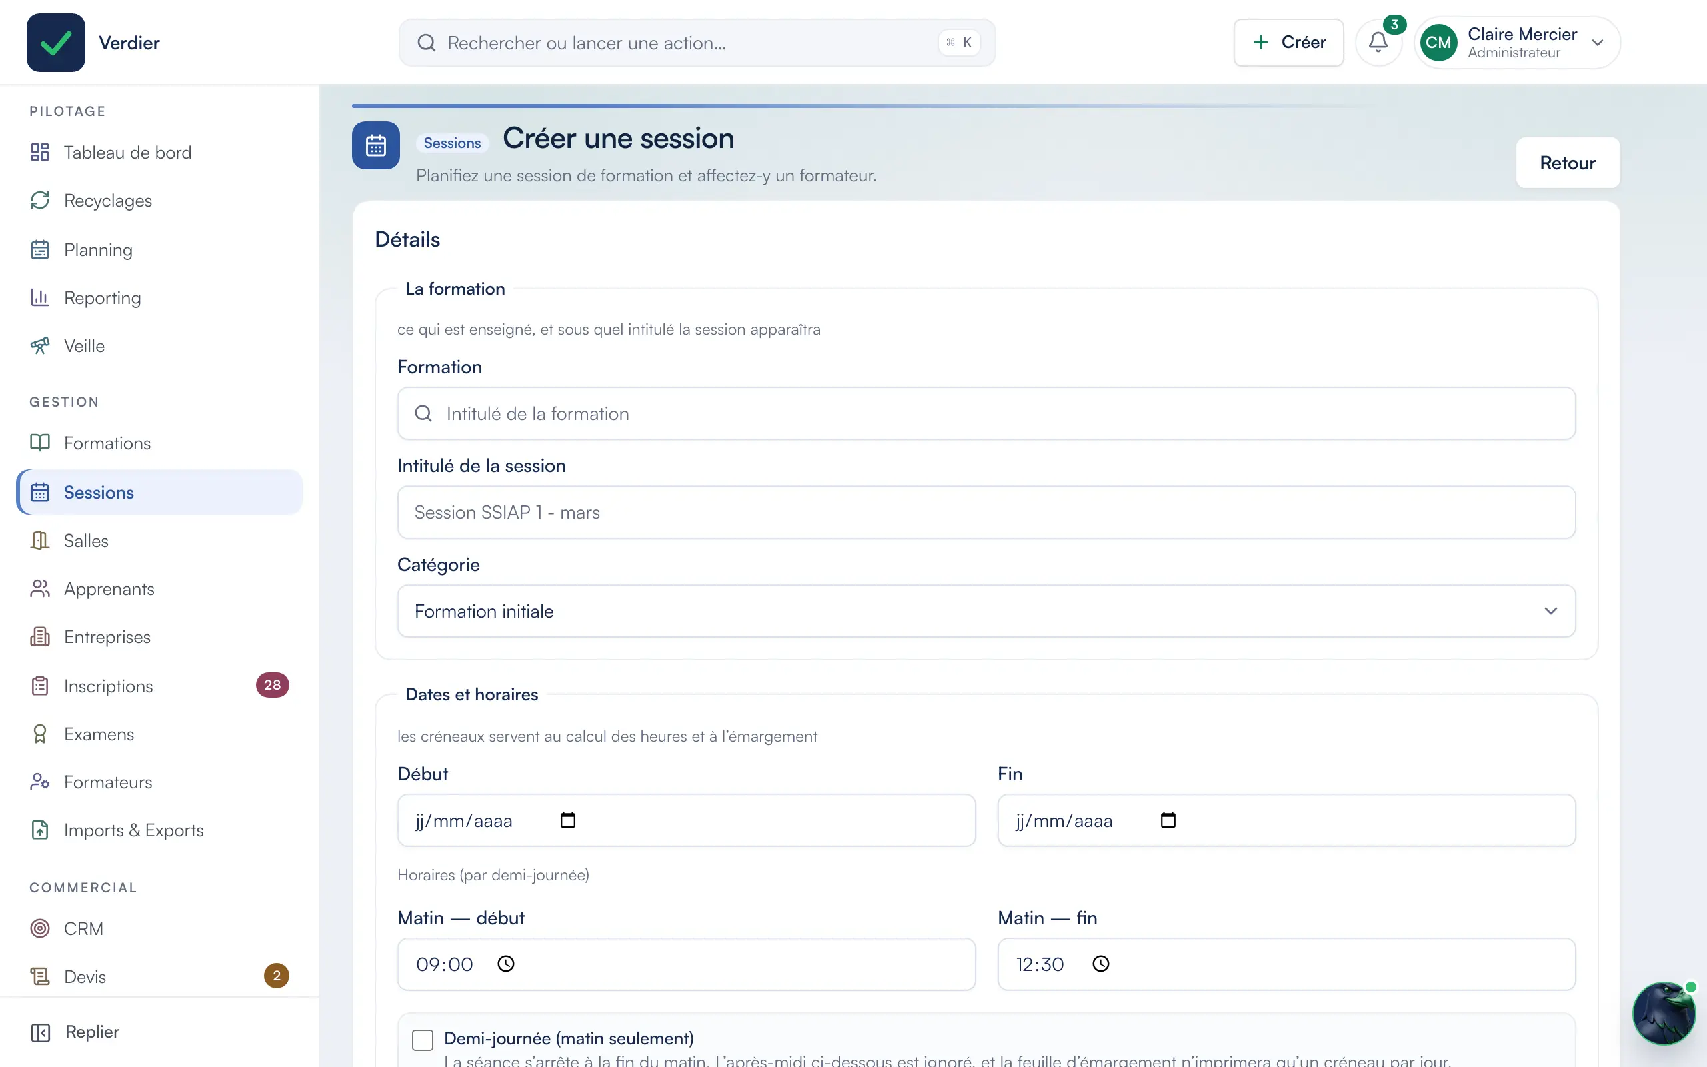Open the clock picker for Matin — fin

pos(1100,964)
